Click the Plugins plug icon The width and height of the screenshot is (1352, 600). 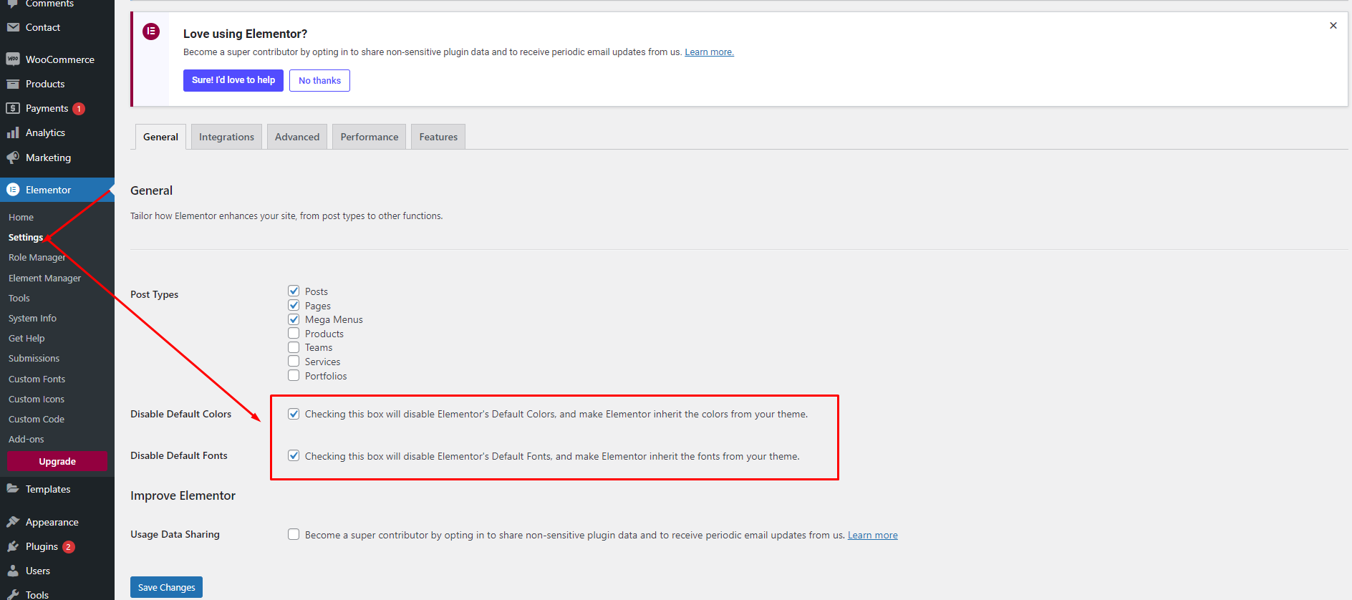pos(13,546)
